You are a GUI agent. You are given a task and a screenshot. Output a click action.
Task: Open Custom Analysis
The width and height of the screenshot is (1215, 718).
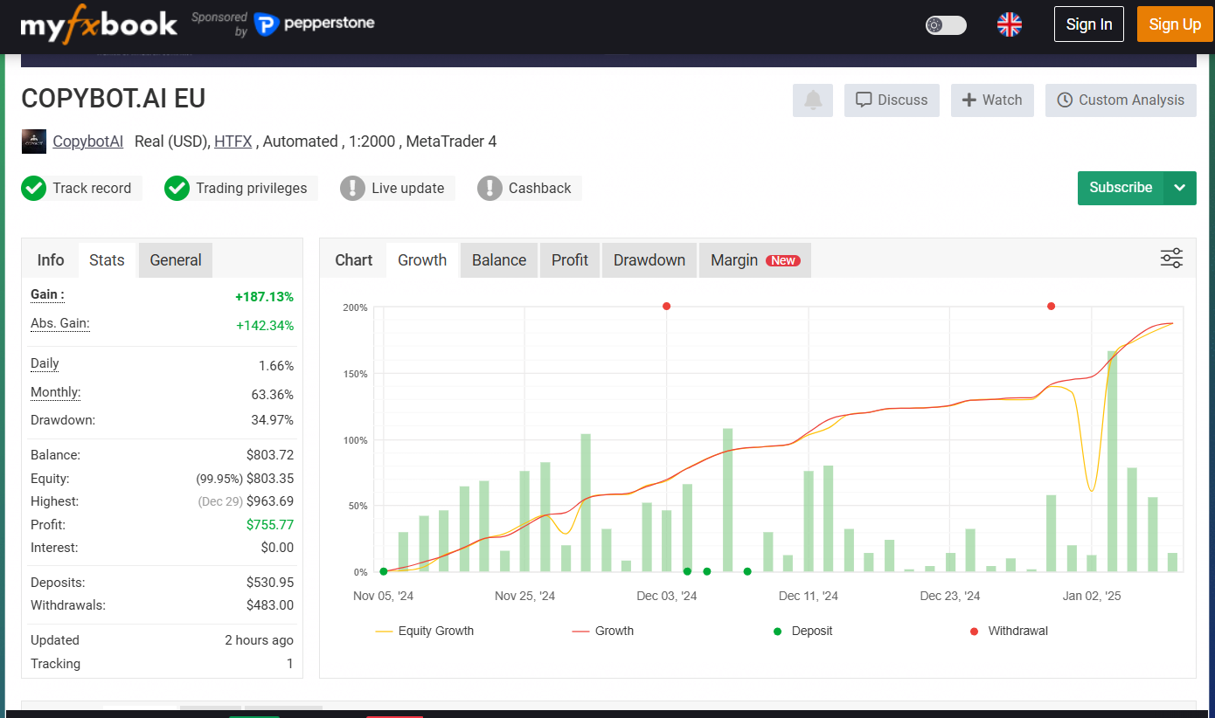1121,100
